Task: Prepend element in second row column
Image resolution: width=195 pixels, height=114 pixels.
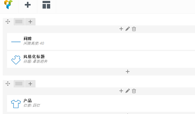Action: [121, 91]
